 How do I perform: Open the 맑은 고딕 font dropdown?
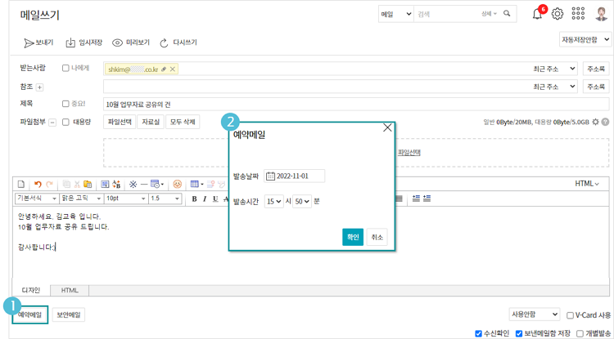pos(81,198)
